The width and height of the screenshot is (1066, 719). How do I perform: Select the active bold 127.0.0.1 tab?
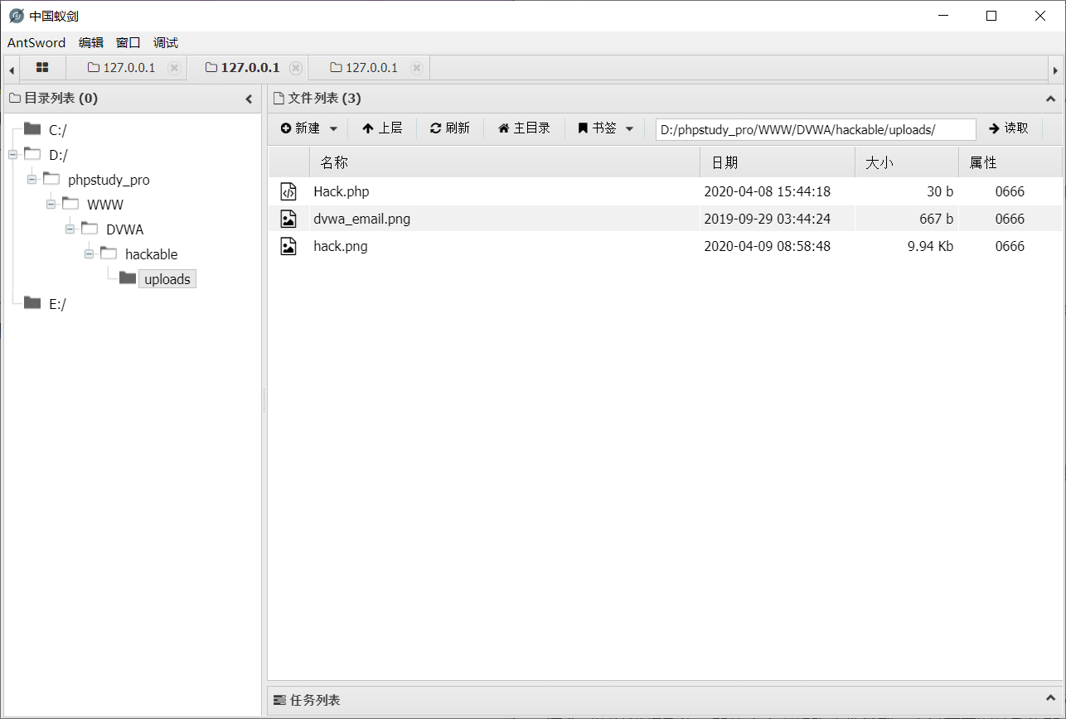click(x=242, y=68)
